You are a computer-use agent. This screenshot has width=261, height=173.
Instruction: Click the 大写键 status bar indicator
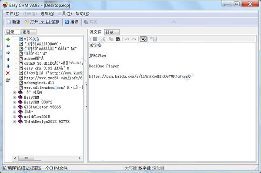click(x=131, y=168)
